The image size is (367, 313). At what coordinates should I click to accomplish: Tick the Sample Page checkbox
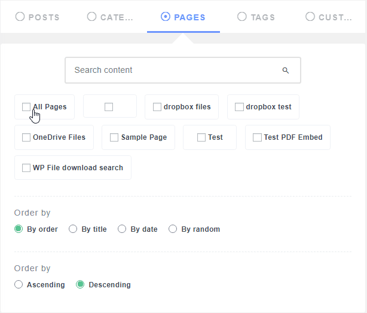[114, 137]
